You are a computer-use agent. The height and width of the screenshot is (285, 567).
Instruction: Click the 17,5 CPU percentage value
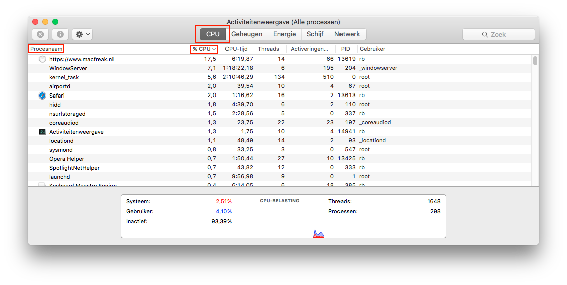(210, 59)
